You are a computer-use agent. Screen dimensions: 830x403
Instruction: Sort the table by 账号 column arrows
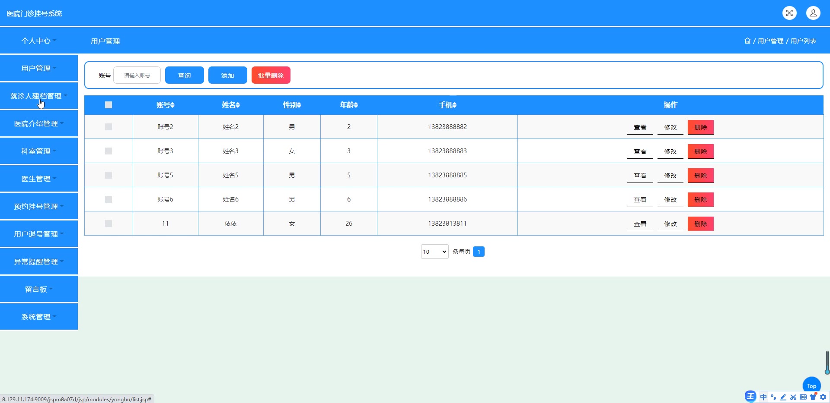tap(172, 105)
